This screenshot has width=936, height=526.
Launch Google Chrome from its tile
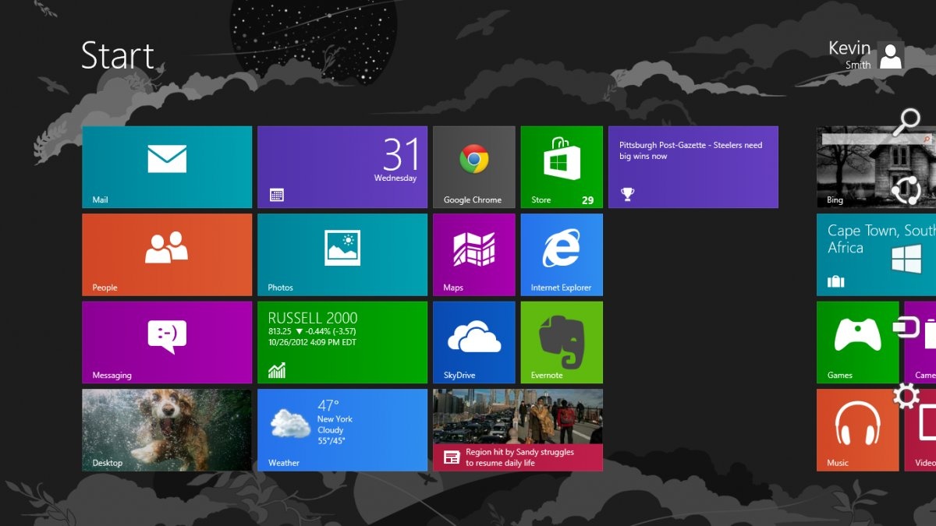(x=473, y=167)
